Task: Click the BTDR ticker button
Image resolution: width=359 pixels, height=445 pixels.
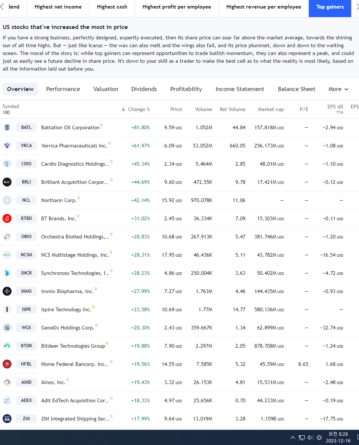Action: pos(26,346)
